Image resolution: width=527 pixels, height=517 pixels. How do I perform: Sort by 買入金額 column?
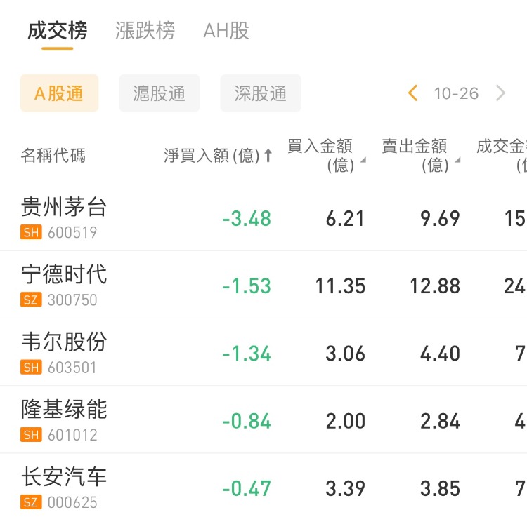[x=325, y=155]
